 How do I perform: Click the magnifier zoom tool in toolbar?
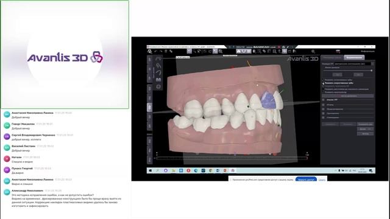point(221,51)
